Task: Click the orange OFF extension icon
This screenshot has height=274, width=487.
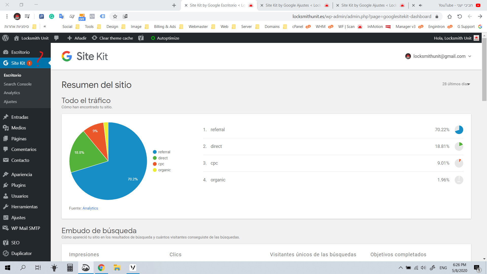Action: [82, 17]
